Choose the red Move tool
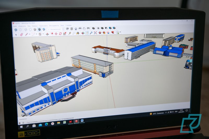Image resolution: width=209 pixels, height=139 pixels. click(x=56, y=33)
